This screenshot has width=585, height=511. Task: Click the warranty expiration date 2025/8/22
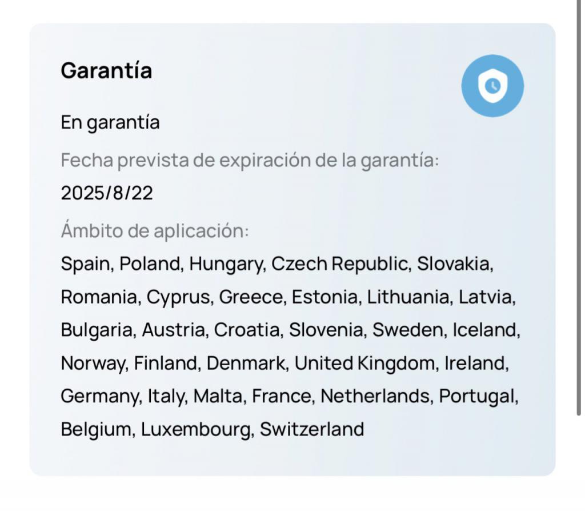point(107,193)
